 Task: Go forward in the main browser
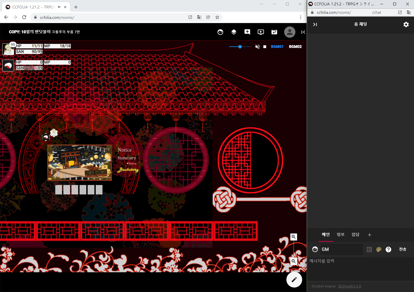click(x=15, y=17)
